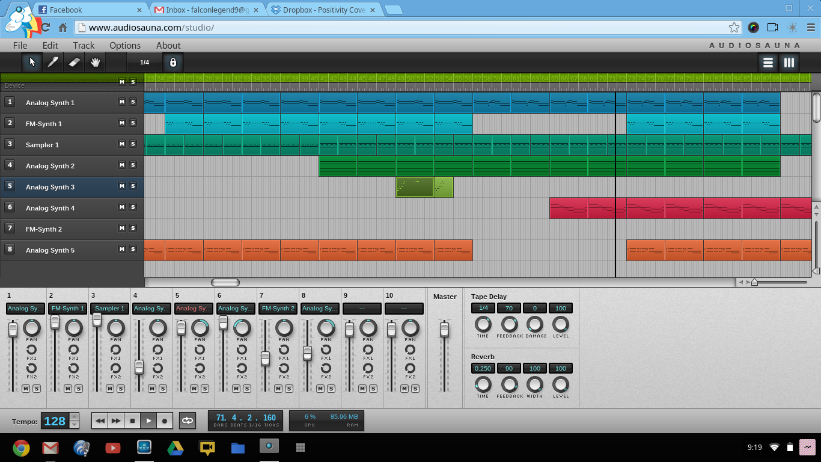Choose the arrow pointer tool
Image resolution: width=821 pixels, height=462 pixels.
(x=32, y=62)
